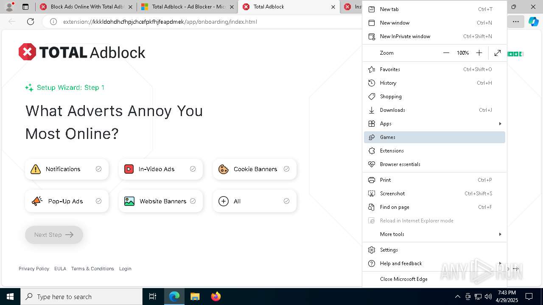Zoom out with the minus button
This screenshot has width=543, height=305.
(446, 53)
